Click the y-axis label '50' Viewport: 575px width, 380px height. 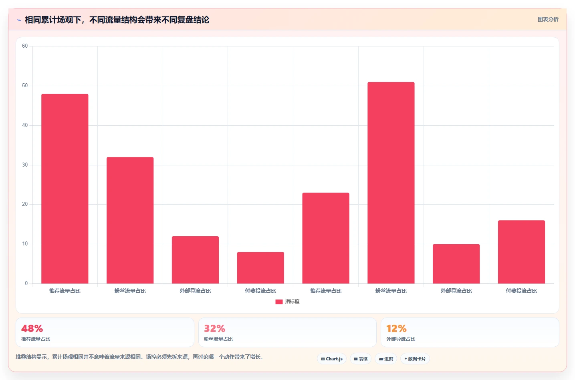(x=25, y=86)
